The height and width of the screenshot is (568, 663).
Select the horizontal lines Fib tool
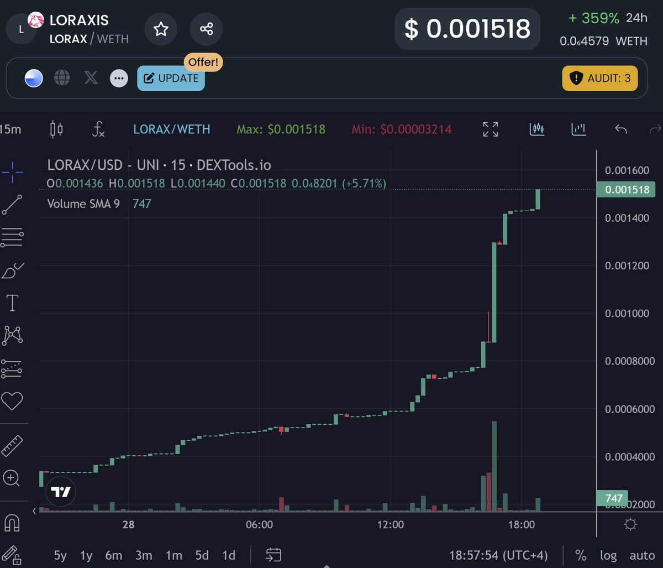12,238
